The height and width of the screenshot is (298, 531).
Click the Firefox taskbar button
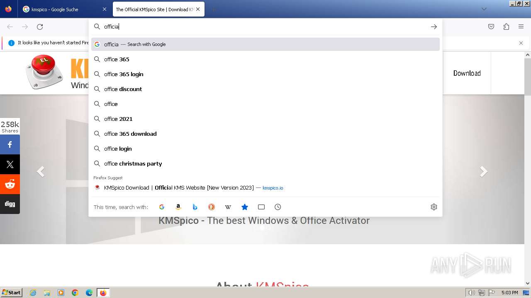(x=103, y=293)
